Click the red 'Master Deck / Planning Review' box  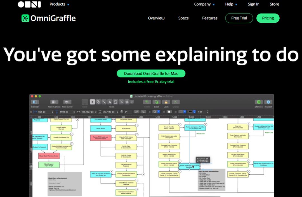point(49,156)
